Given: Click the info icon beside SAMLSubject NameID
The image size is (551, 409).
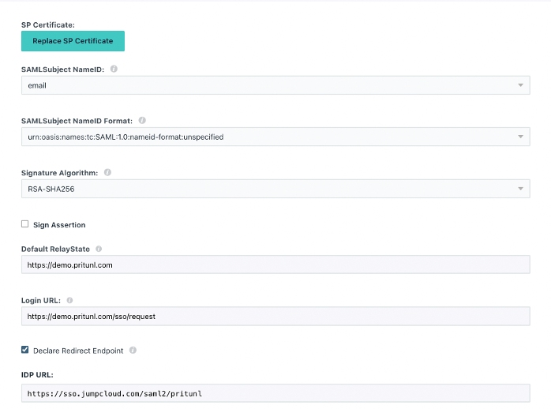Looking at the screenshot, I should tap(114, 69).
